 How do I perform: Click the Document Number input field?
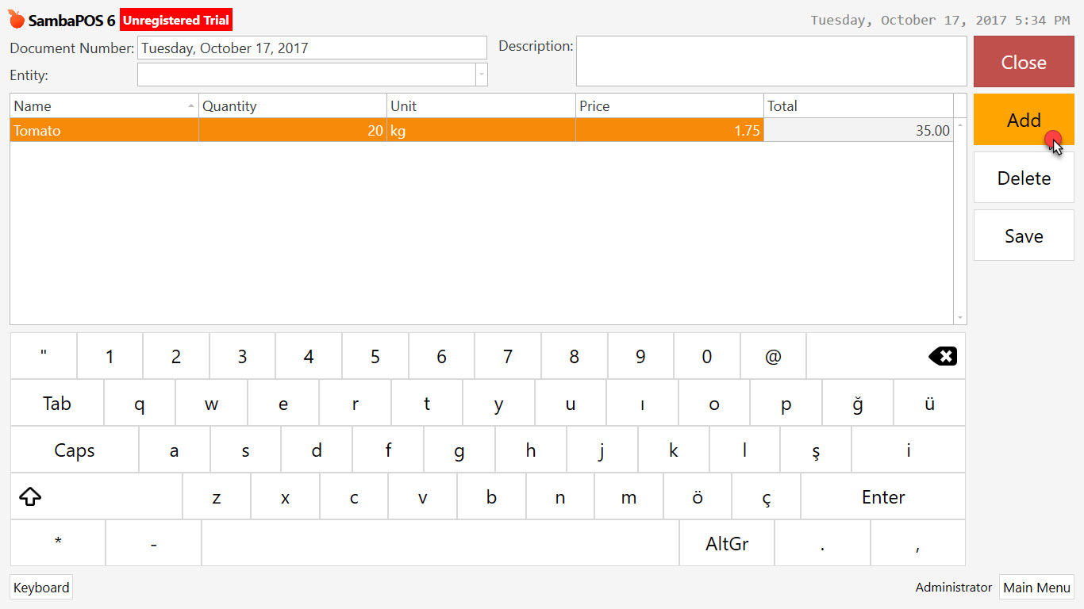pyautogui.click(x=312, y=48)
